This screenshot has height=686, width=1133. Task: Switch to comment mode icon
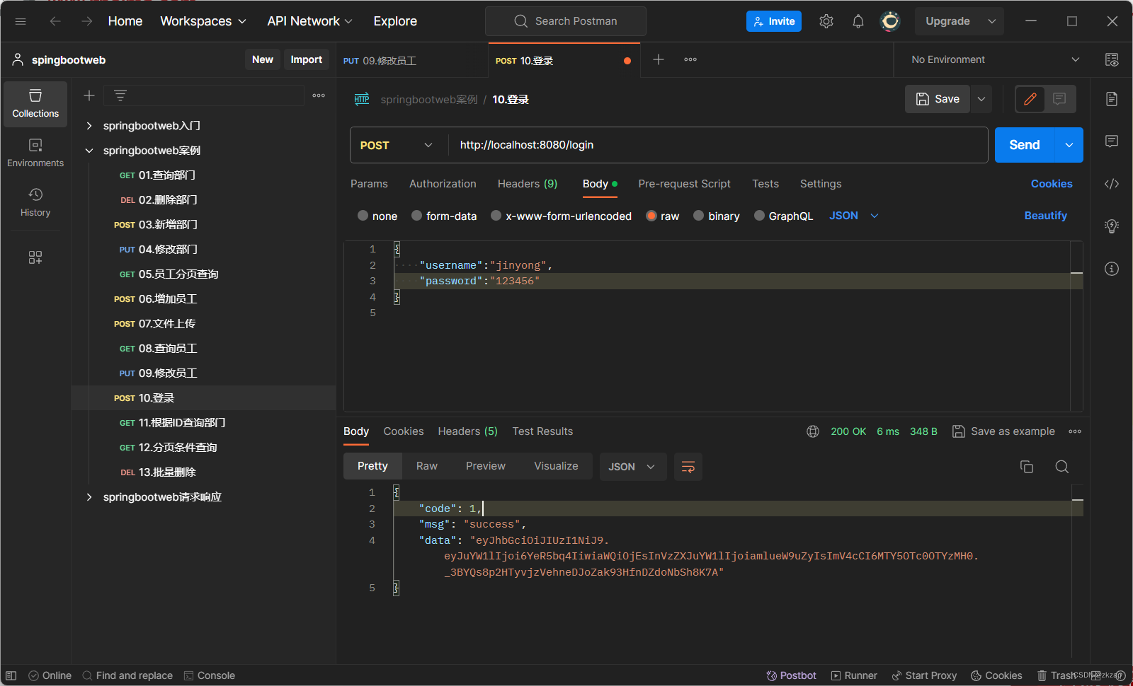(x=1059, y=99)
